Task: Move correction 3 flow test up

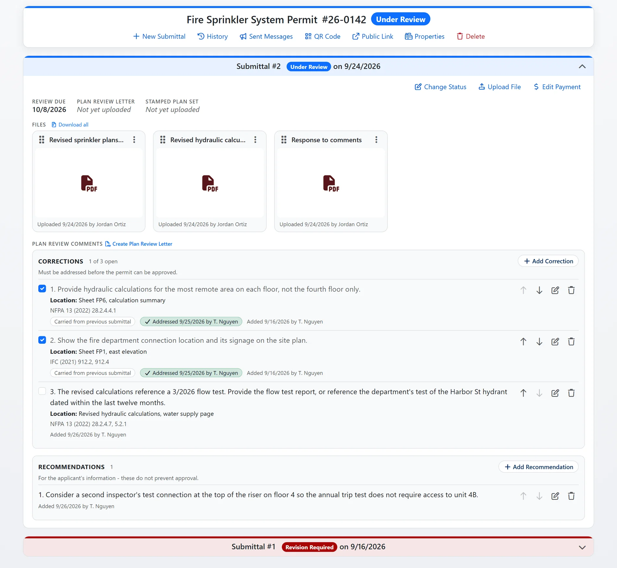Action: pyautogui.click(x=523, y=393)
